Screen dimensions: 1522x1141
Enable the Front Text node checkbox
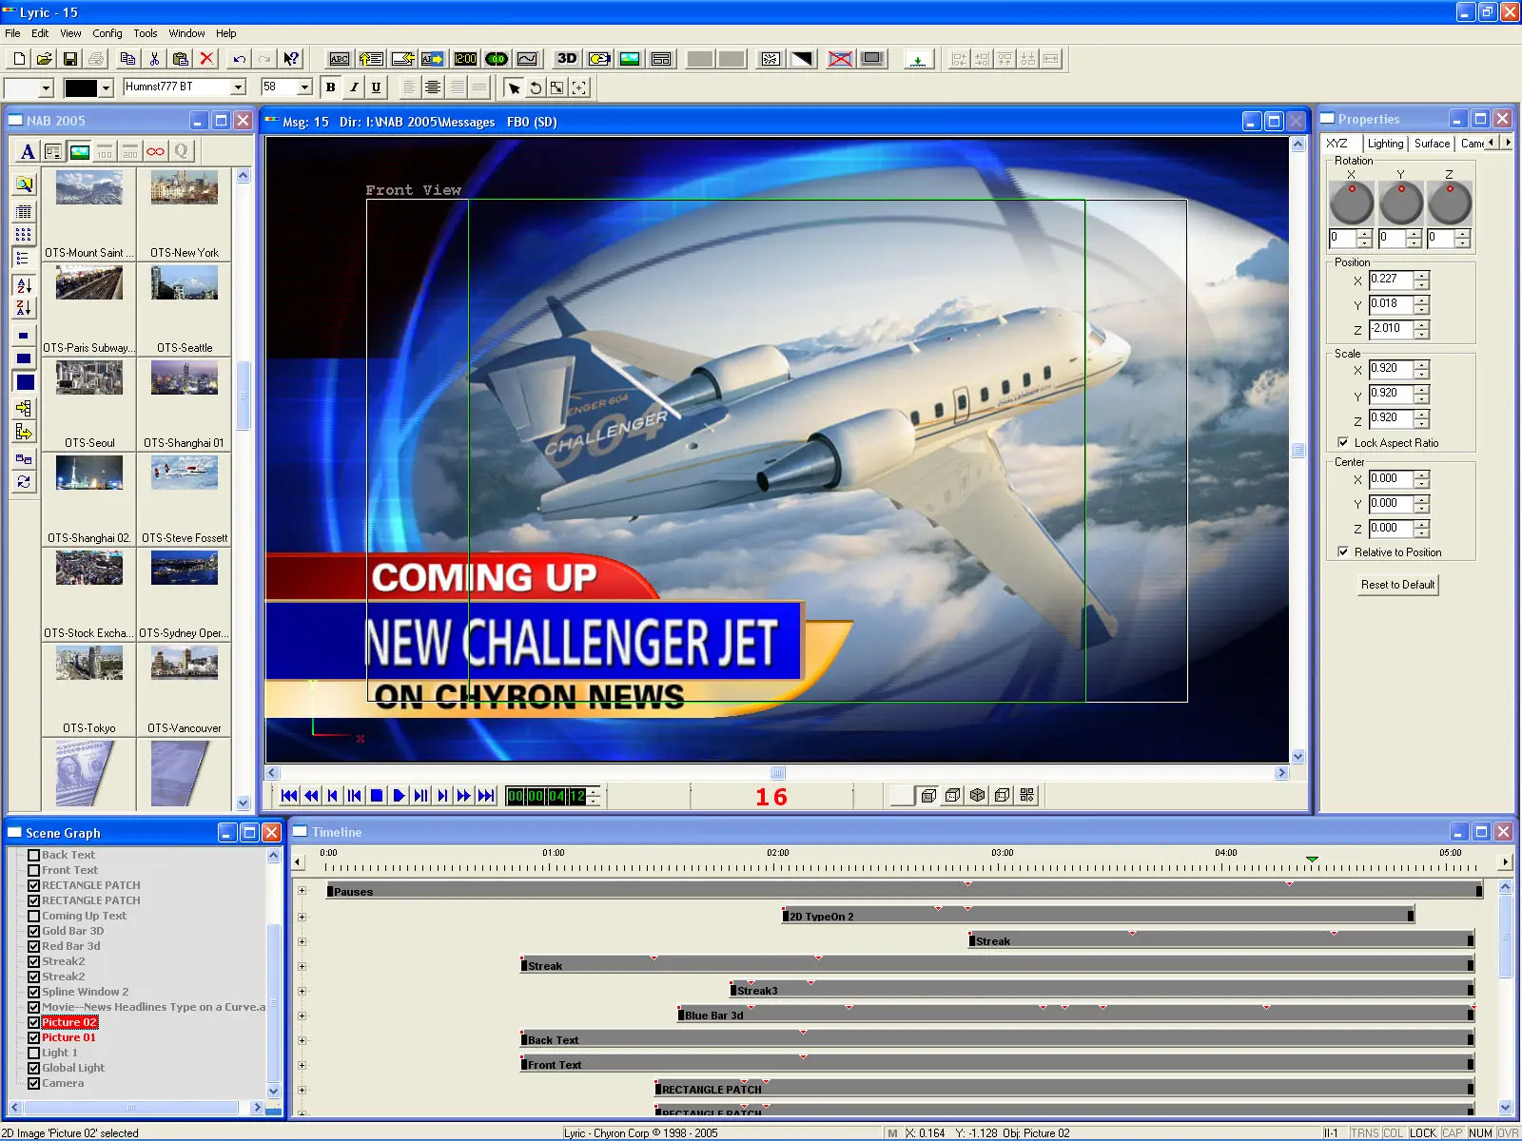pyautogui.click(x=34, y=870)
